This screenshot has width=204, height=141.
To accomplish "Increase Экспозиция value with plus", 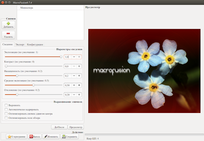I will coord(79,57).
